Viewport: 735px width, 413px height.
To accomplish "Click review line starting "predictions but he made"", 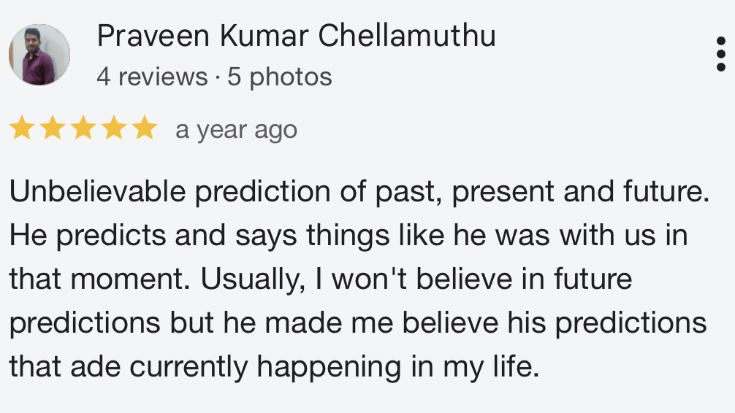I will point(358,323).
